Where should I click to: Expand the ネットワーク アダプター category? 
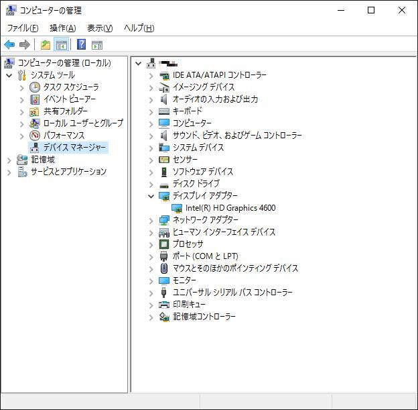(151, 221)
